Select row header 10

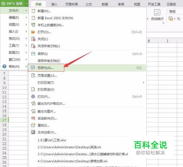coord(4,88)
